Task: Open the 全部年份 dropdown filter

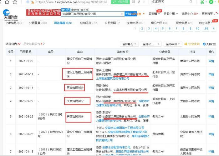Action: 172,44
